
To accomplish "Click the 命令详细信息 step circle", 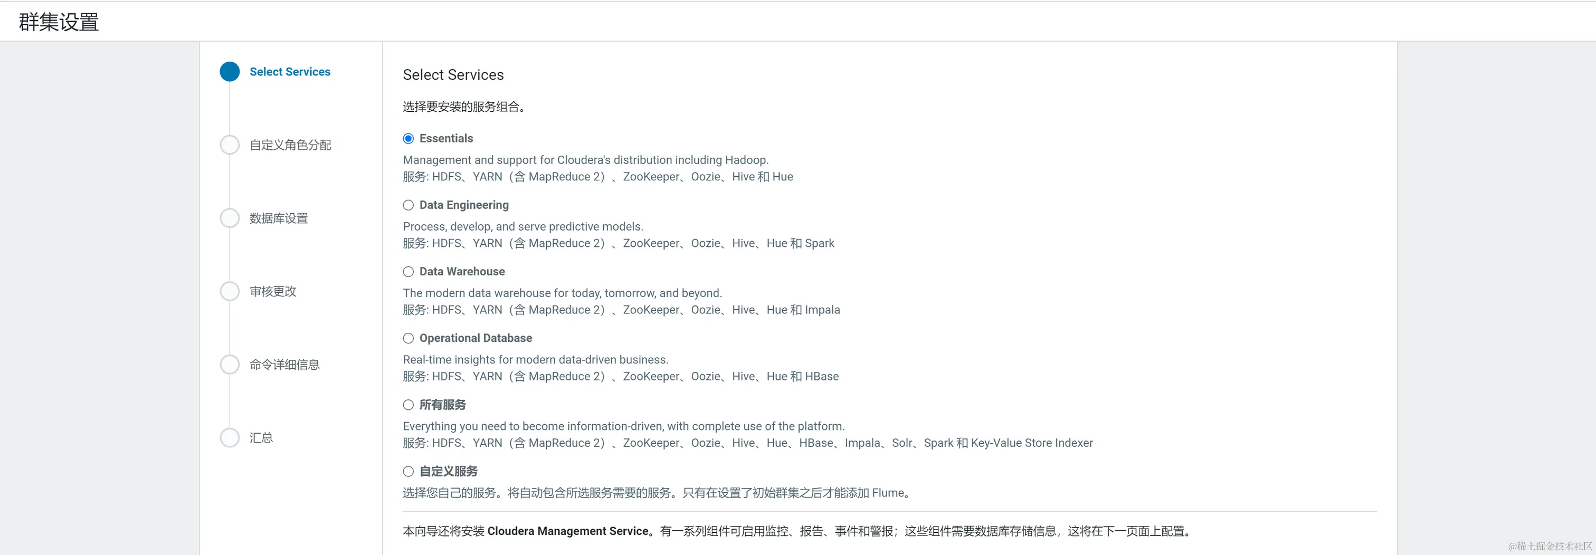I will 230,364.
